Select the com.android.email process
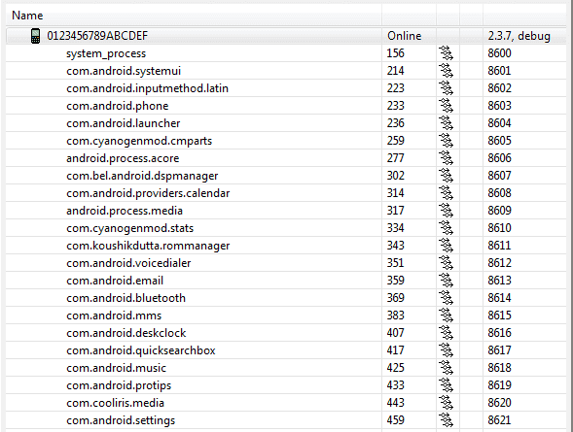 (115, 281)
